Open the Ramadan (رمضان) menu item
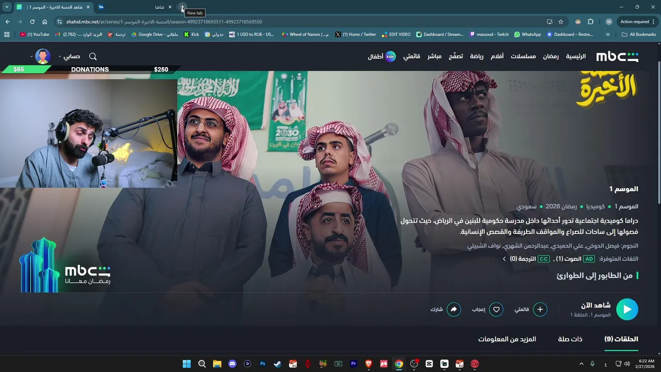661x372 pixels. [x=550, y=56]
